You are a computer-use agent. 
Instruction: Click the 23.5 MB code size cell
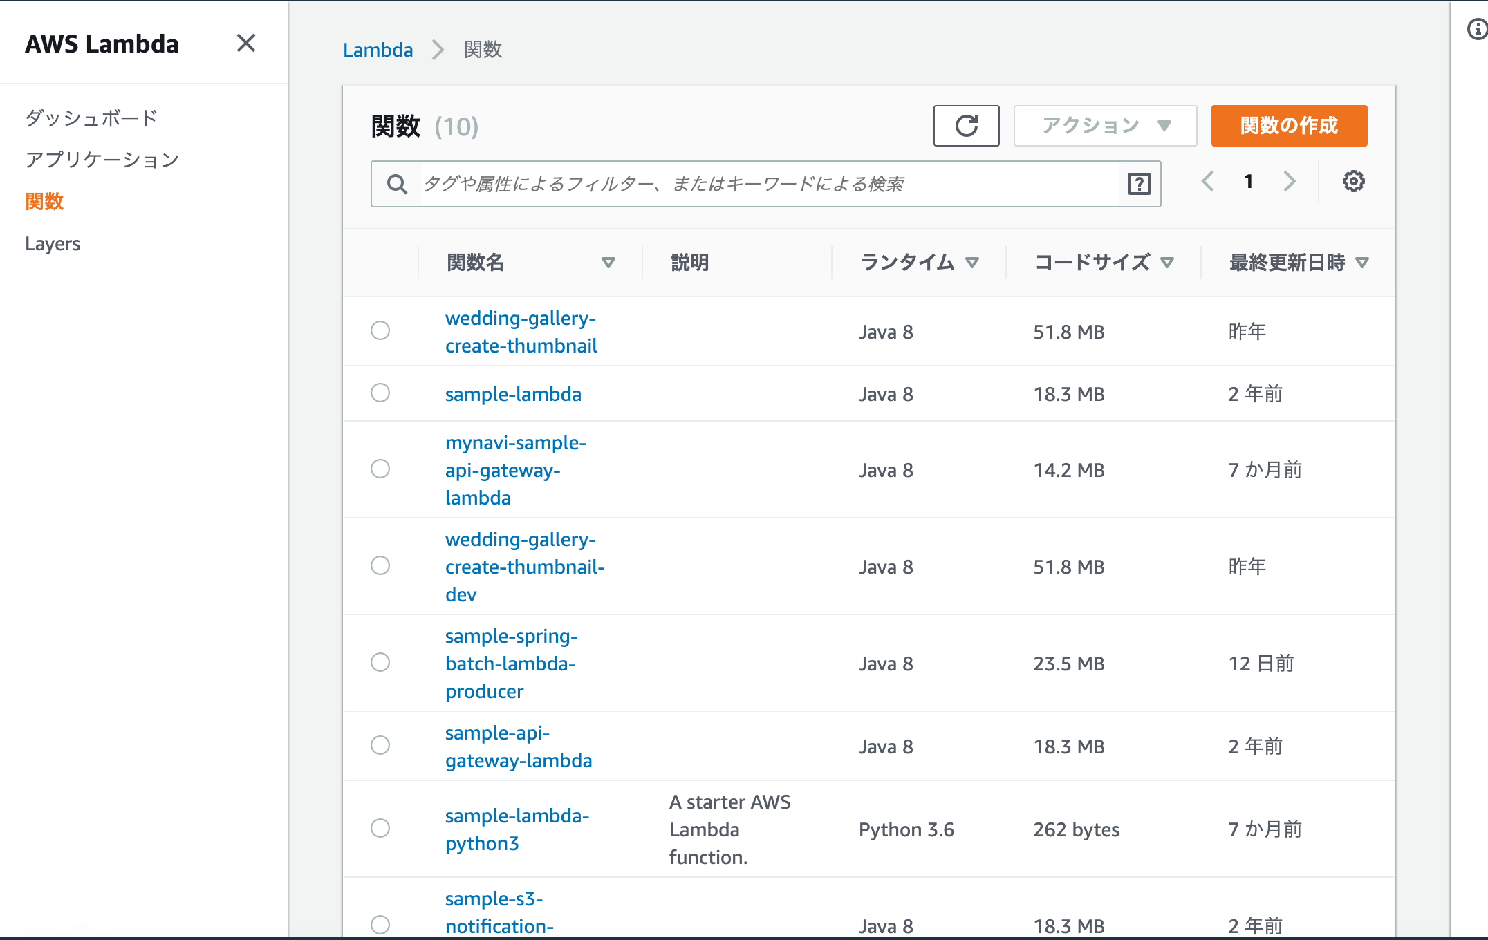pyautogui.click(x=1069, y=664)
